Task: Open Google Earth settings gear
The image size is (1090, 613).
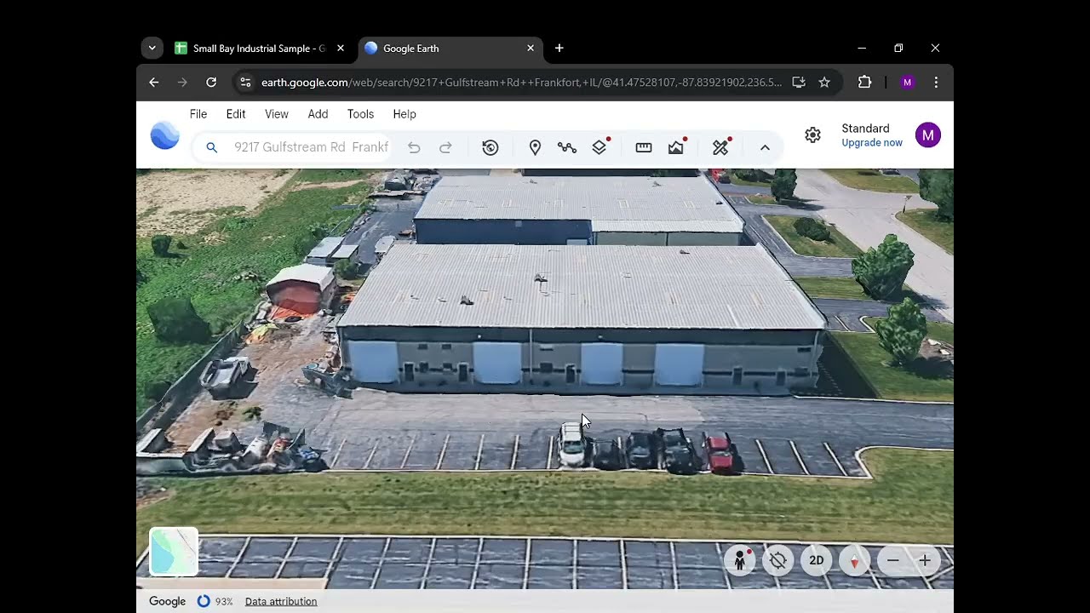Action: (x=813, y=135)
